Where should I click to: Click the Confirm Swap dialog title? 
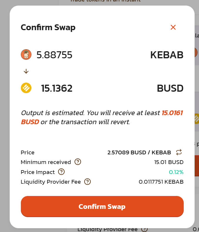tap(48, 28)
